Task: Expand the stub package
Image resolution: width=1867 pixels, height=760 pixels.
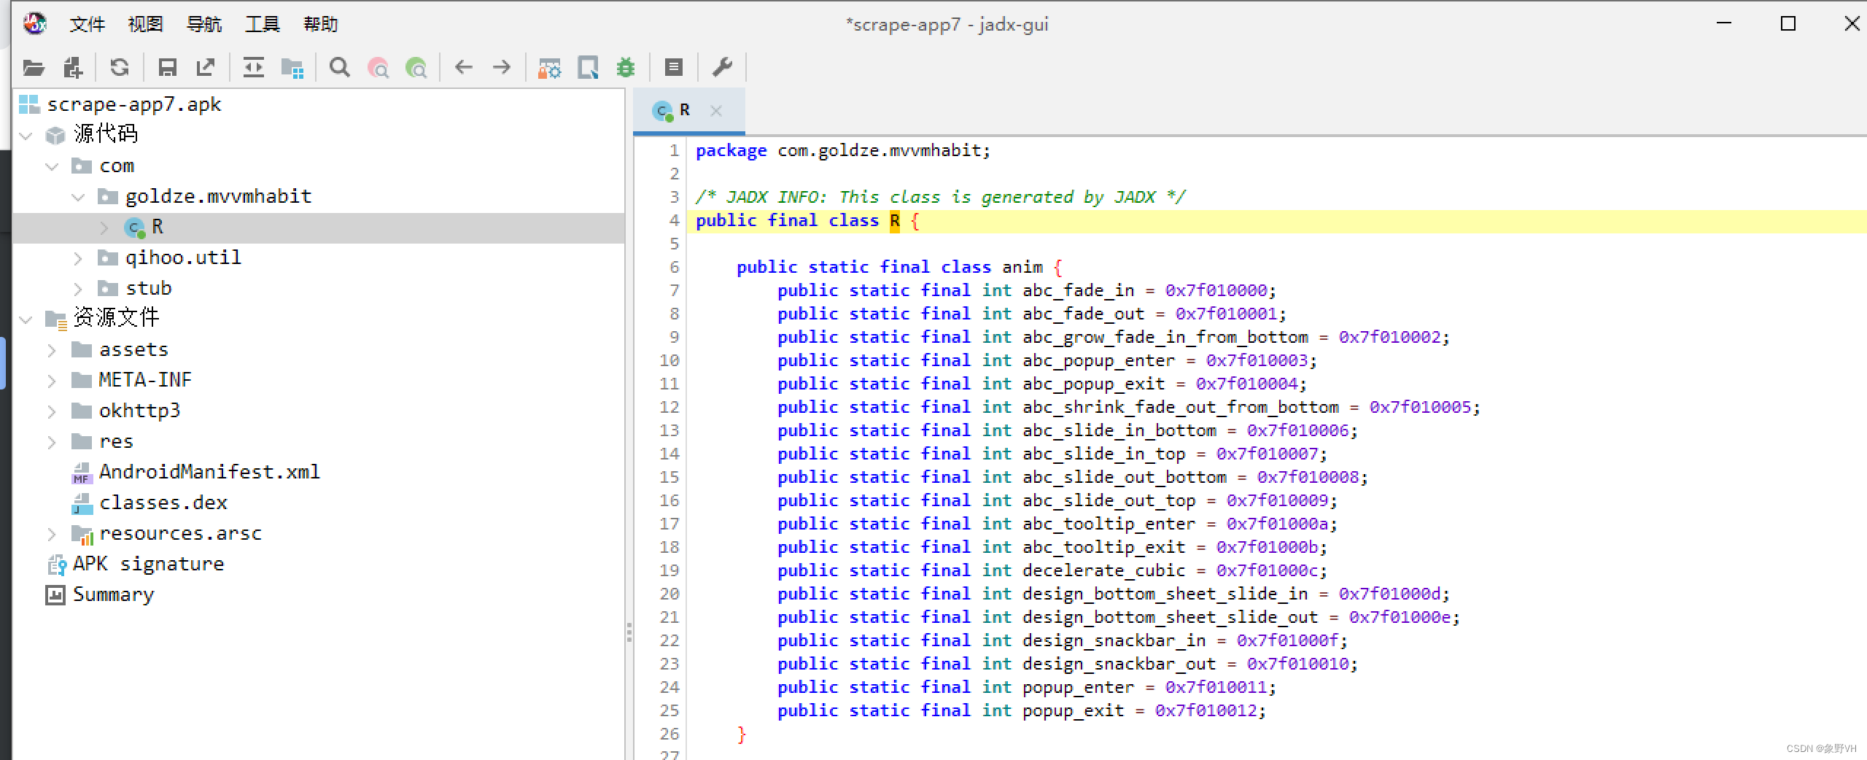Action: [79, 289]
